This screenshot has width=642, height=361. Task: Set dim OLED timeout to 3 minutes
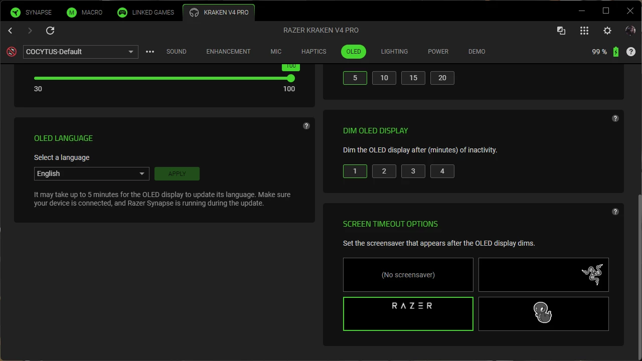tap(413, 171)
